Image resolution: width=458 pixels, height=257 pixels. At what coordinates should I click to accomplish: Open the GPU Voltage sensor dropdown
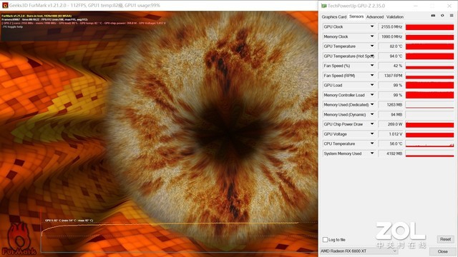pos(372,134)
